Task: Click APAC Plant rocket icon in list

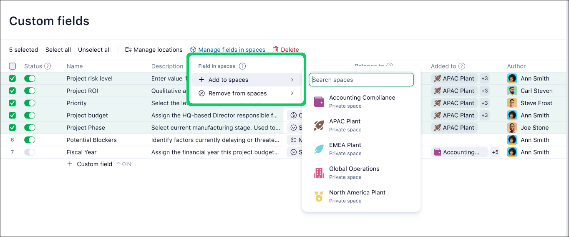Action: (x=319, y=125)
